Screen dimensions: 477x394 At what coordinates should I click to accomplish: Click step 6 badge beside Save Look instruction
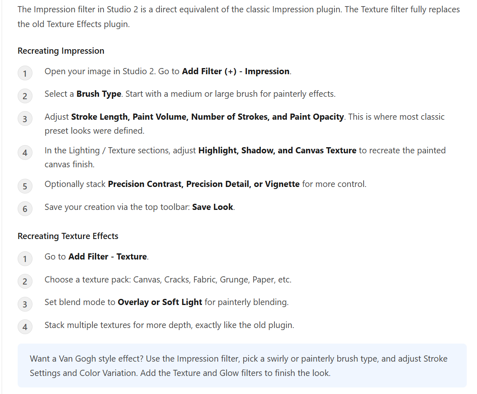[x=25, y=209]
